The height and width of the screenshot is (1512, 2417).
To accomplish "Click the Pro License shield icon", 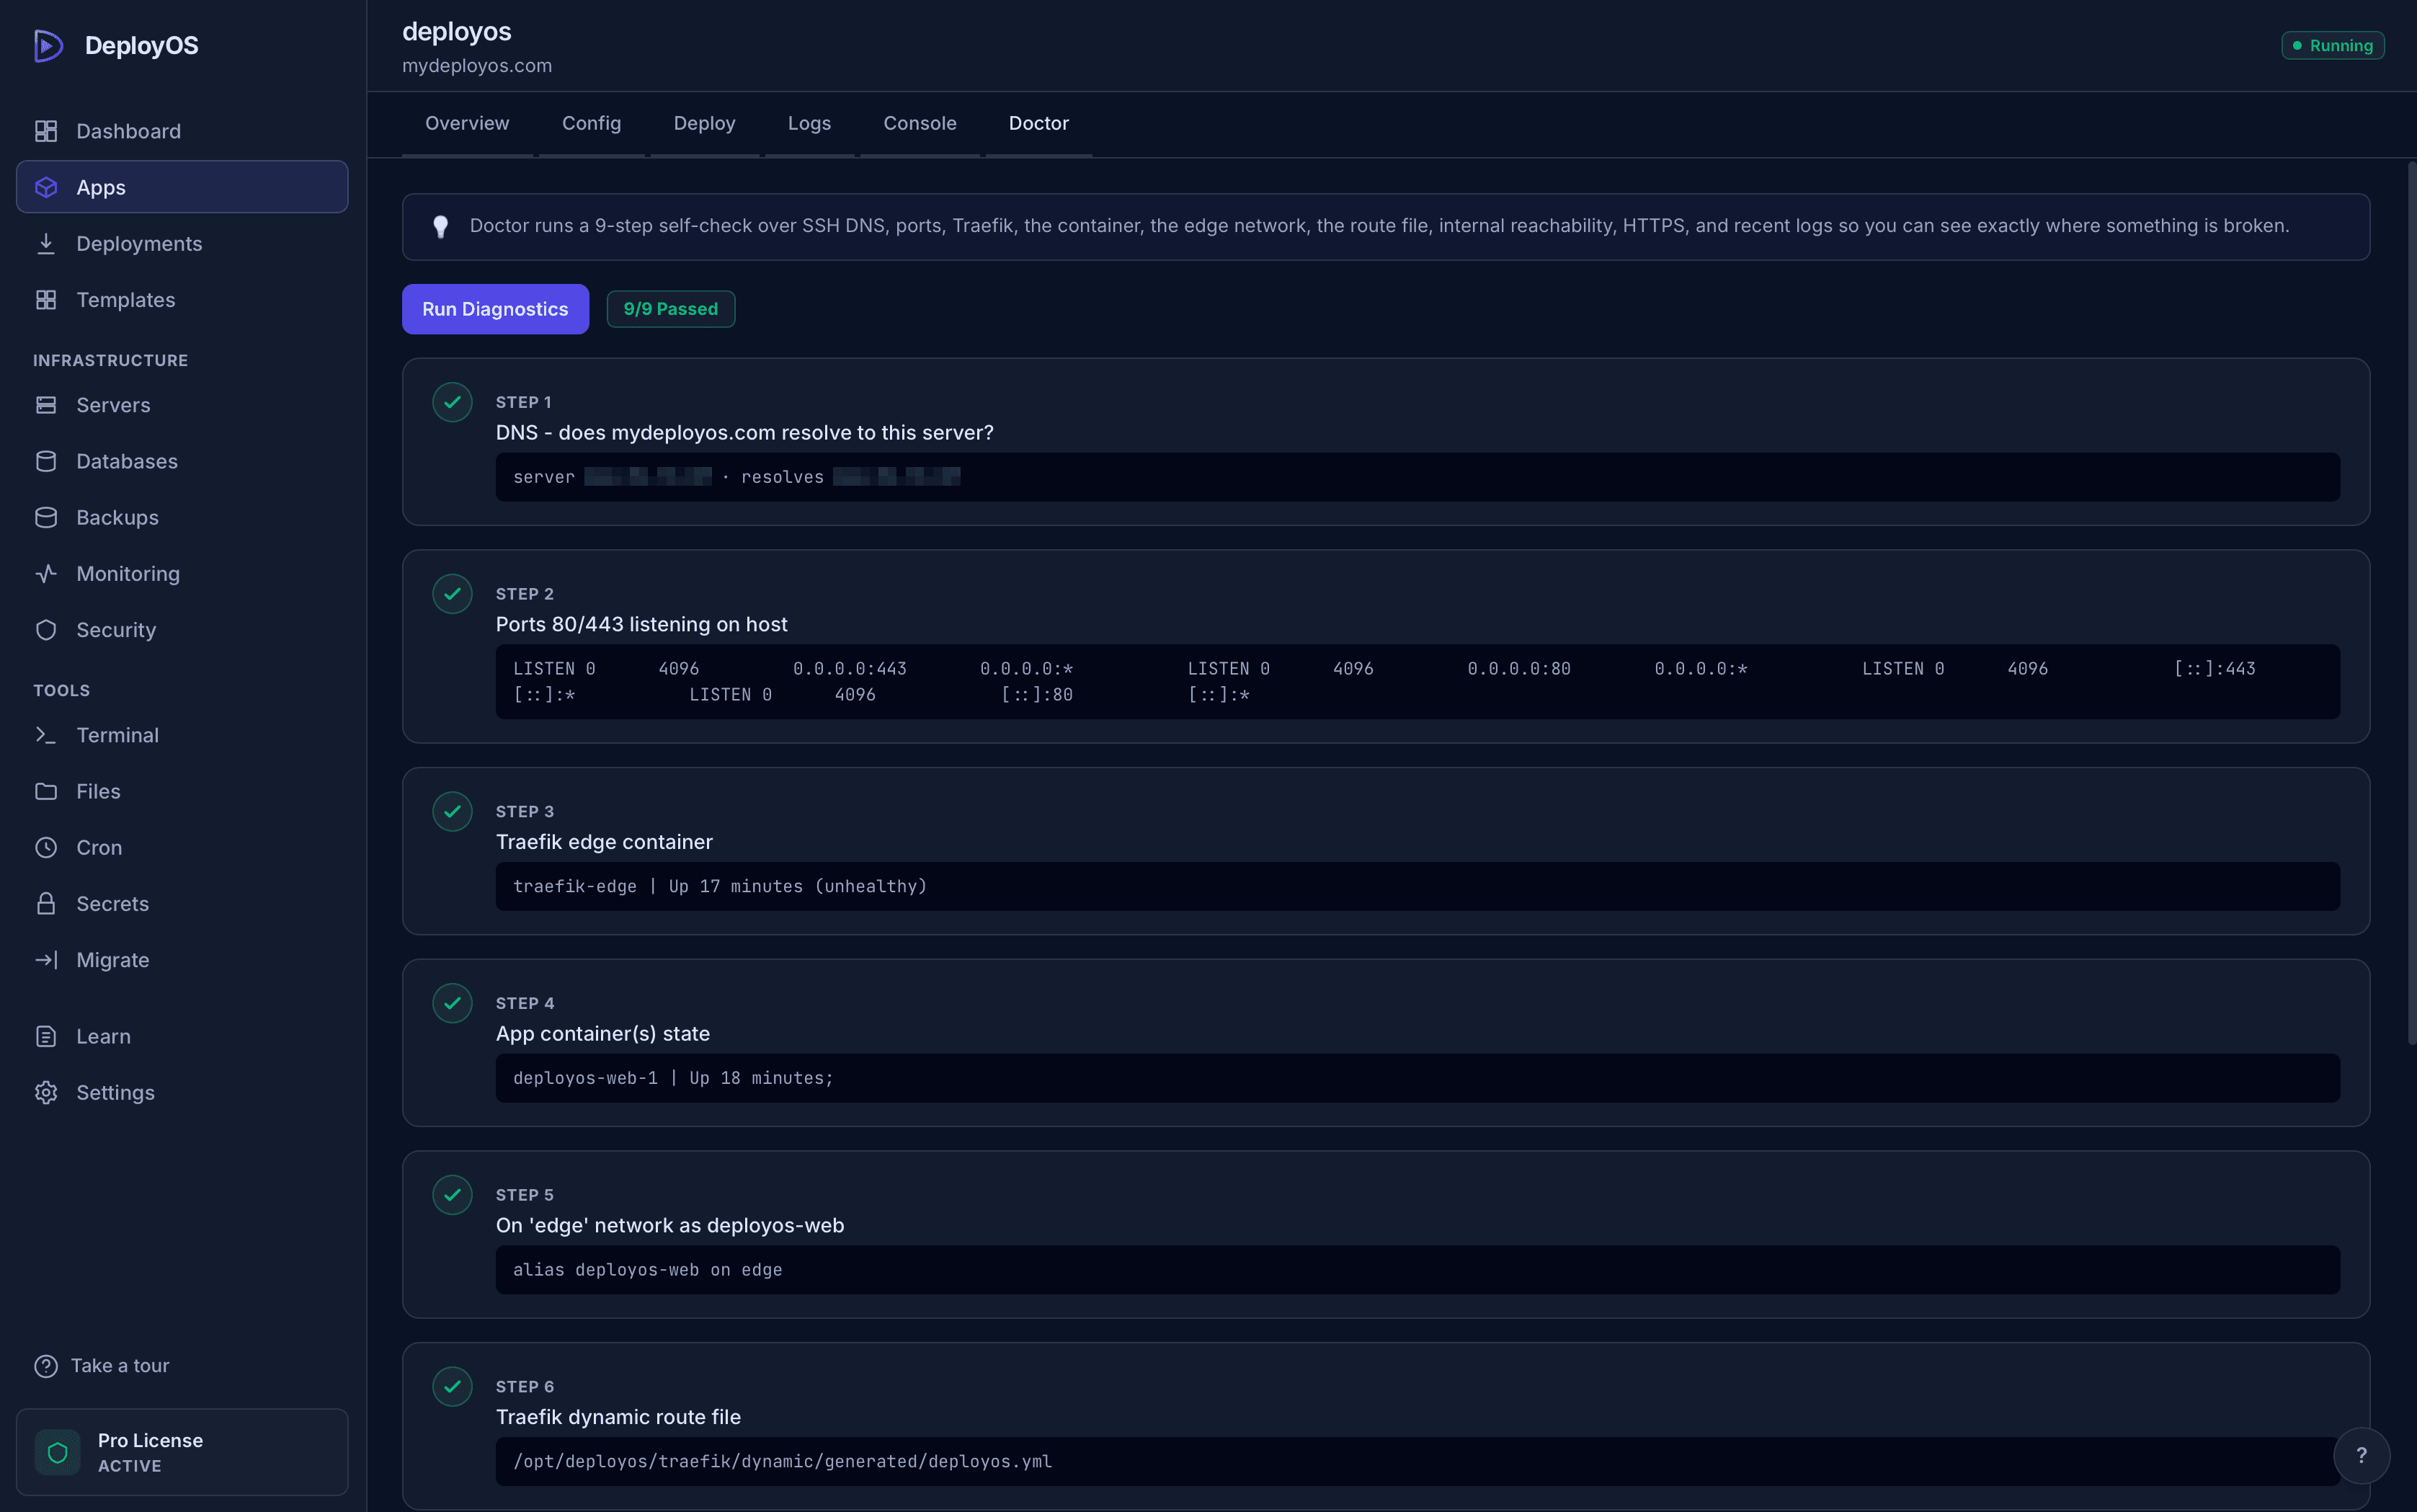I will (x=58, y=1452).
